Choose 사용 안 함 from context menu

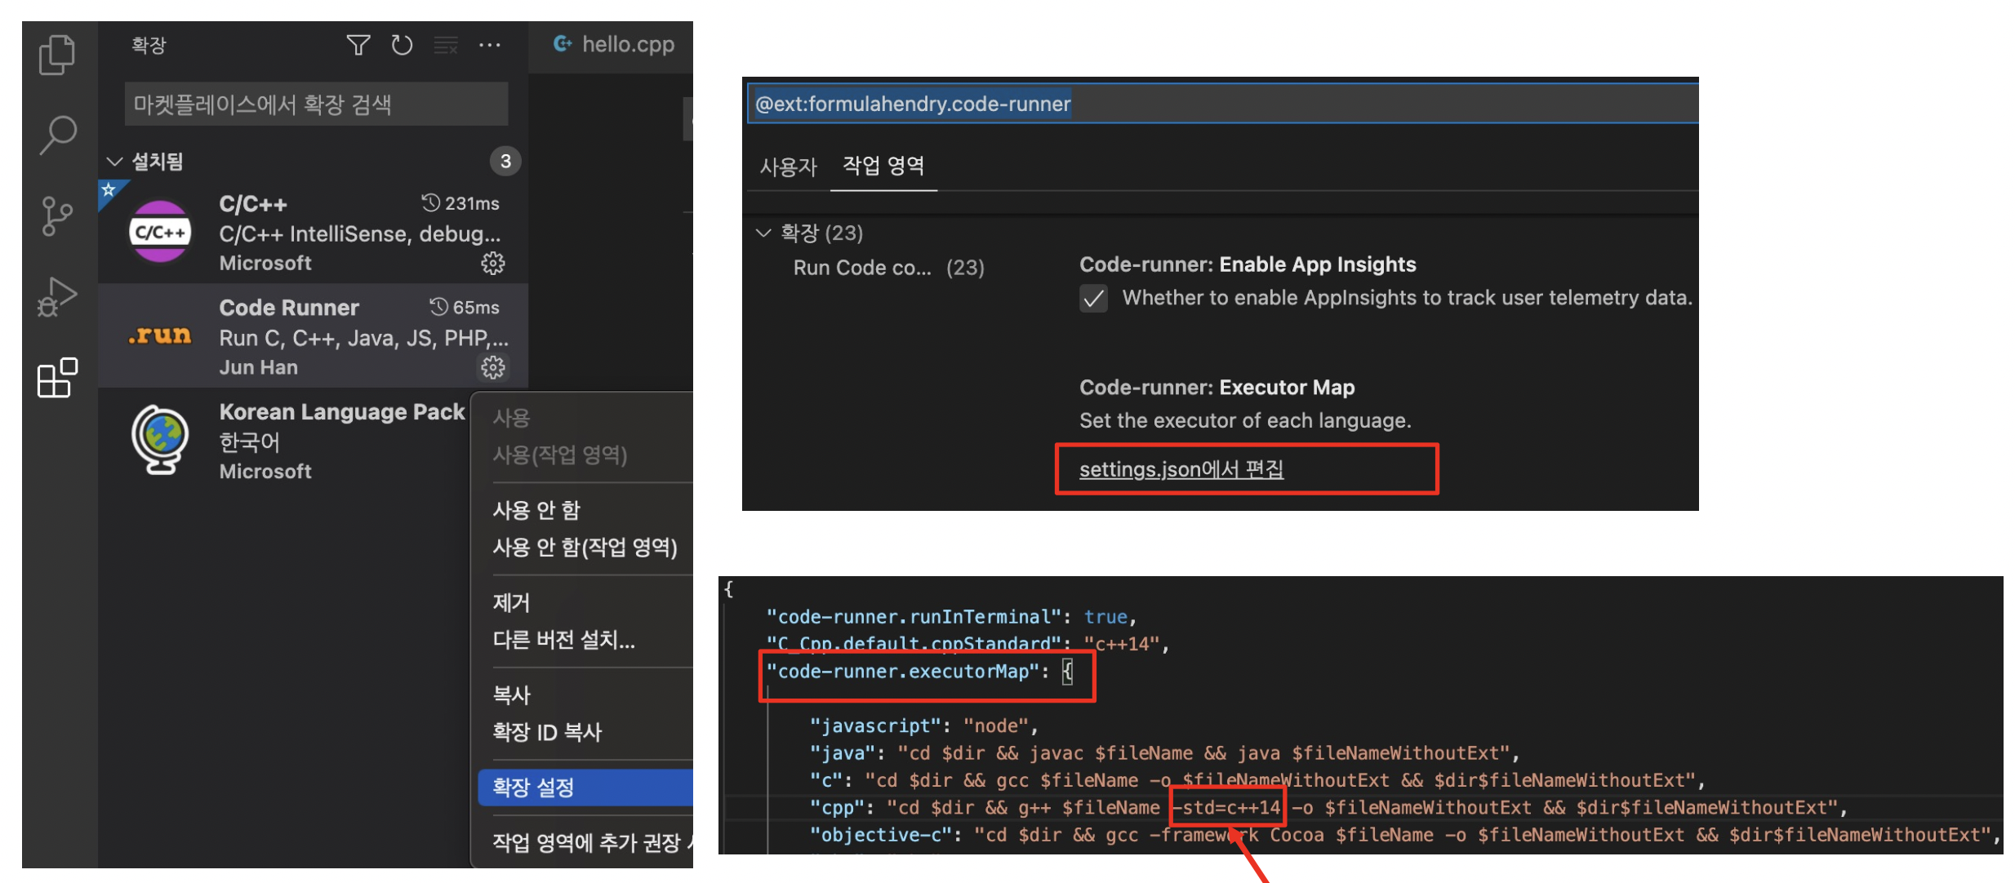point(536,511)
